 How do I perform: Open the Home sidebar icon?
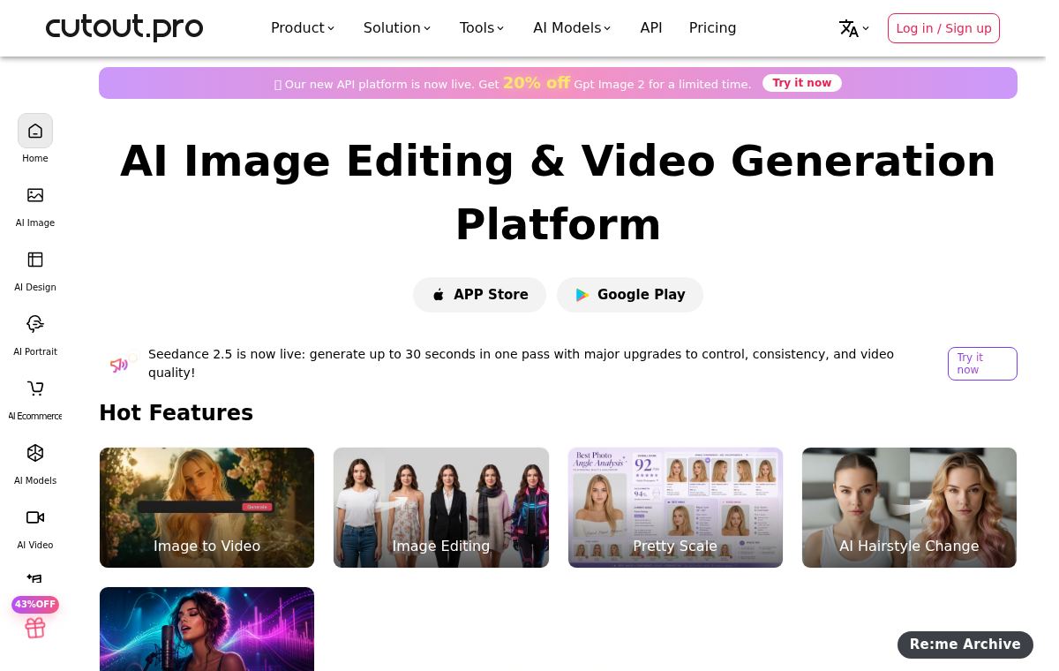pyautogui.click(x=35, y=132)
